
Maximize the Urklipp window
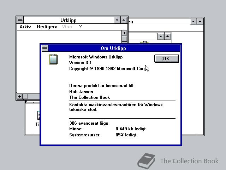(x=124, y=20)
